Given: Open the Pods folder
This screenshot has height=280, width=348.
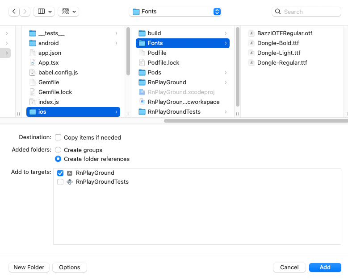Looking at the screenshot, I should click(x=183, y=72).
